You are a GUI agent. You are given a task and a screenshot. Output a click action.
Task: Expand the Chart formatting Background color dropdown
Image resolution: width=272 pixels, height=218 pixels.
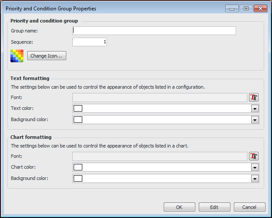coord(255,179)
